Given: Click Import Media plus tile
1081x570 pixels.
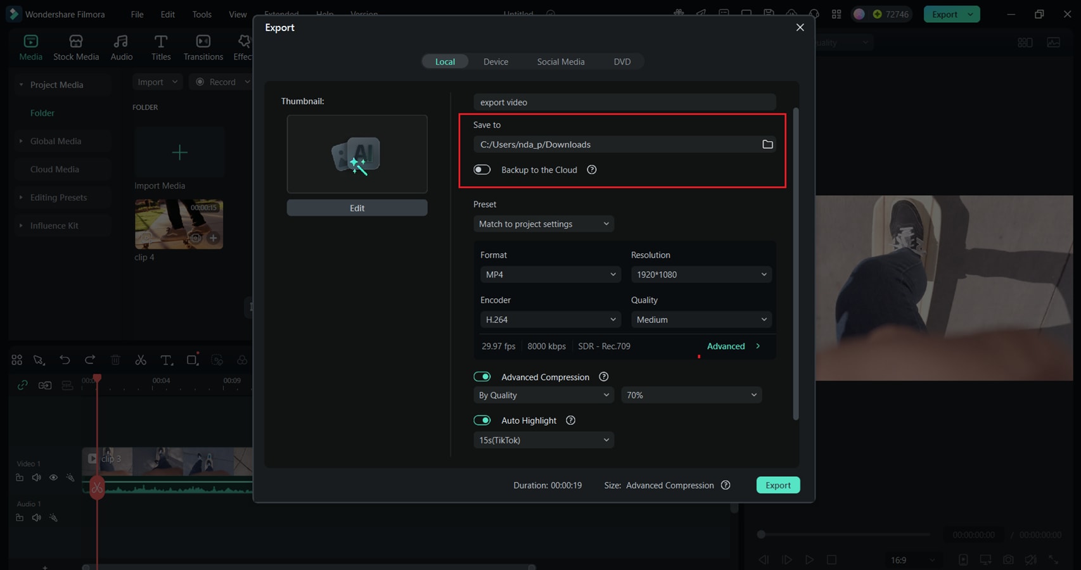Looking at the screenshot, I should coord(179,152).
